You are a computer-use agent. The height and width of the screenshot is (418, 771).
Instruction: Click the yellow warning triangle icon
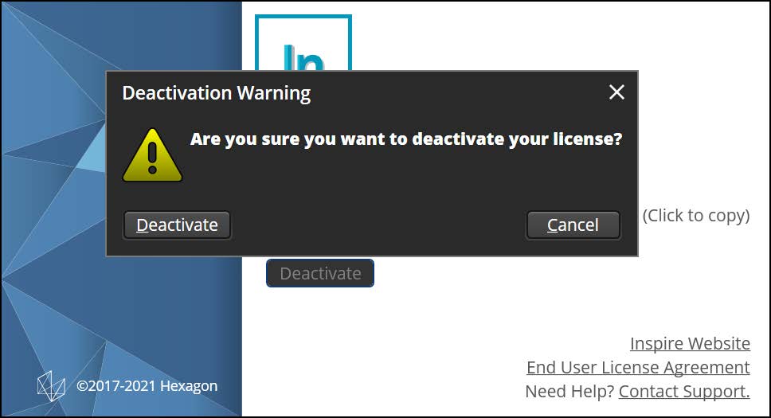tap(152, 155)
